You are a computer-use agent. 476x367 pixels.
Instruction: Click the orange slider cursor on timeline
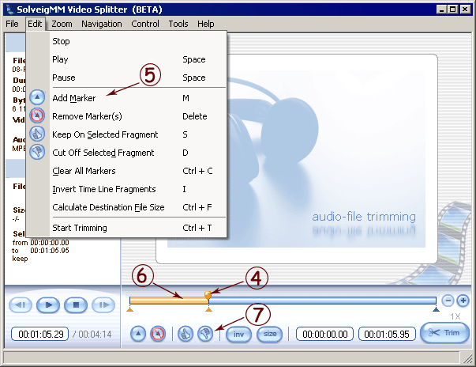[208, 295]
